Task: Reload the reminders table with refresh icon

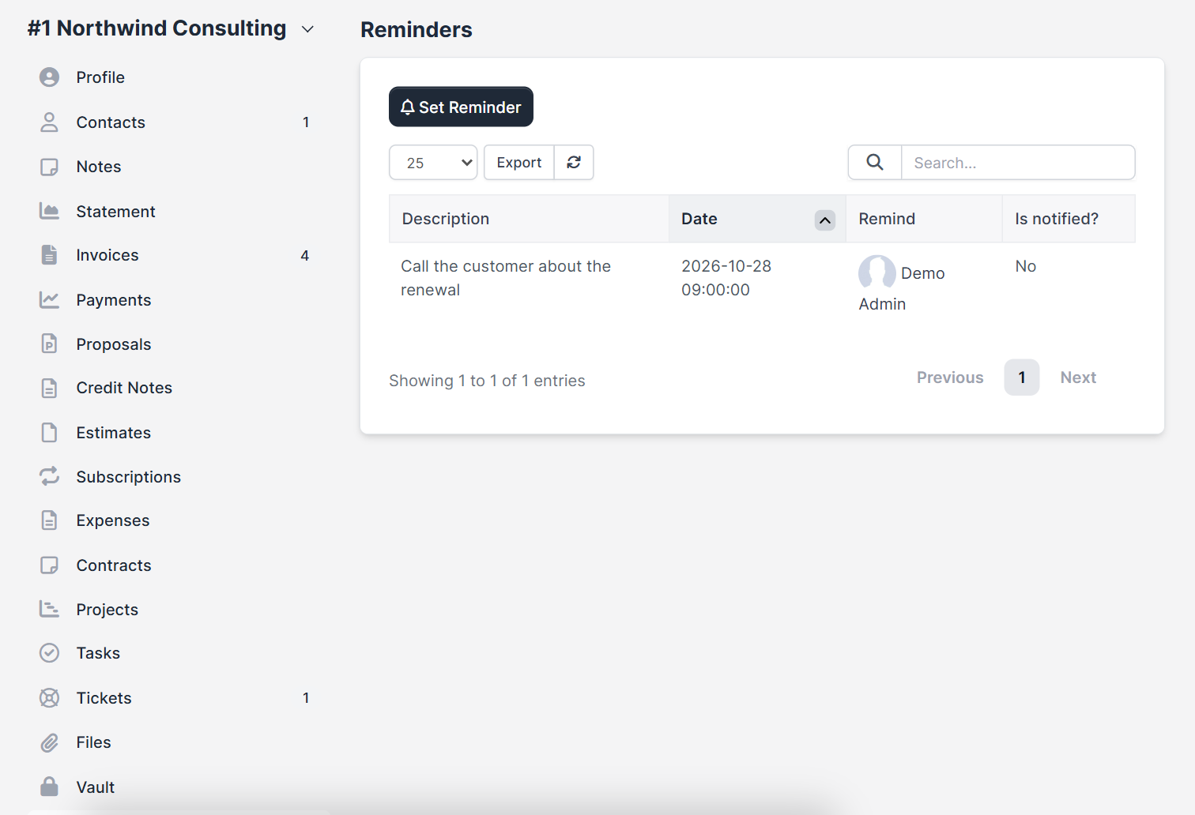Action: (x=574, y=162)
